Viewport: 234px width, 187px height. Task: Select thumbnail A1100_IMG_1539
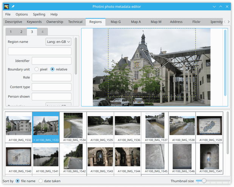tap(209, 127)
